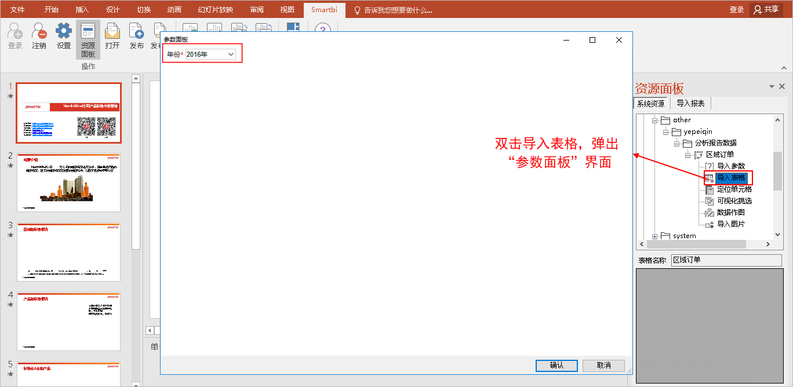Open the 文件 menu tab
The height and width of the screenshot is (387, 793).
pos(17,10)
